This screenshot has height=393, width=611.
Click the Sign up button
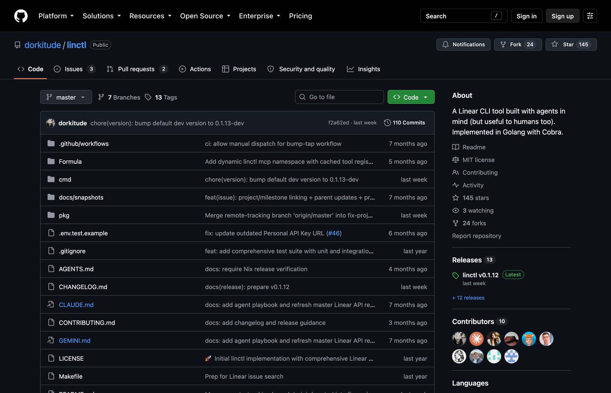(563, 16)
